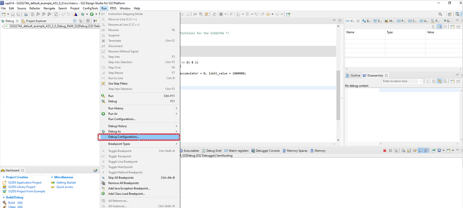Image resolution: width=463 pixels, height=208 pixels.
Task: Switch to the Debug Shell tab
Action: click(x=211, y=151)
